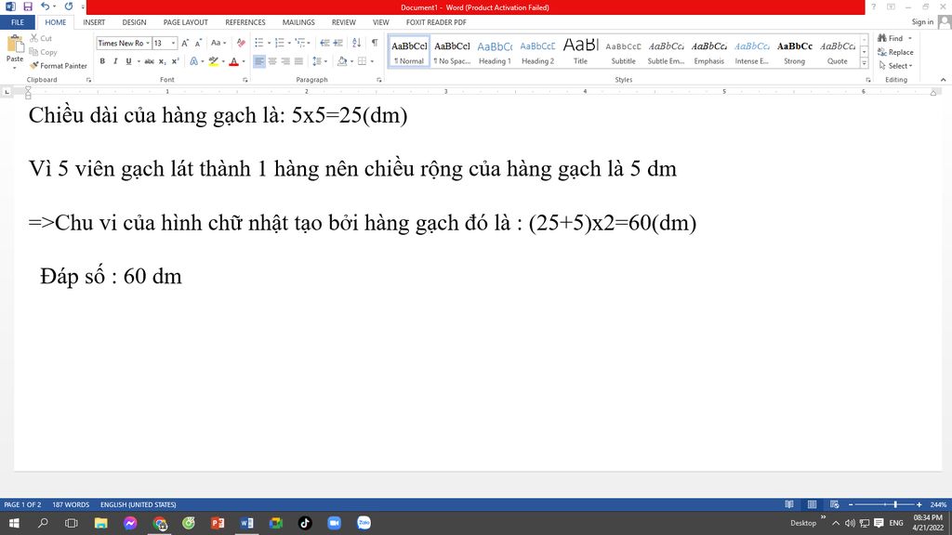Apply strikethrough to text

click(150, 61)
